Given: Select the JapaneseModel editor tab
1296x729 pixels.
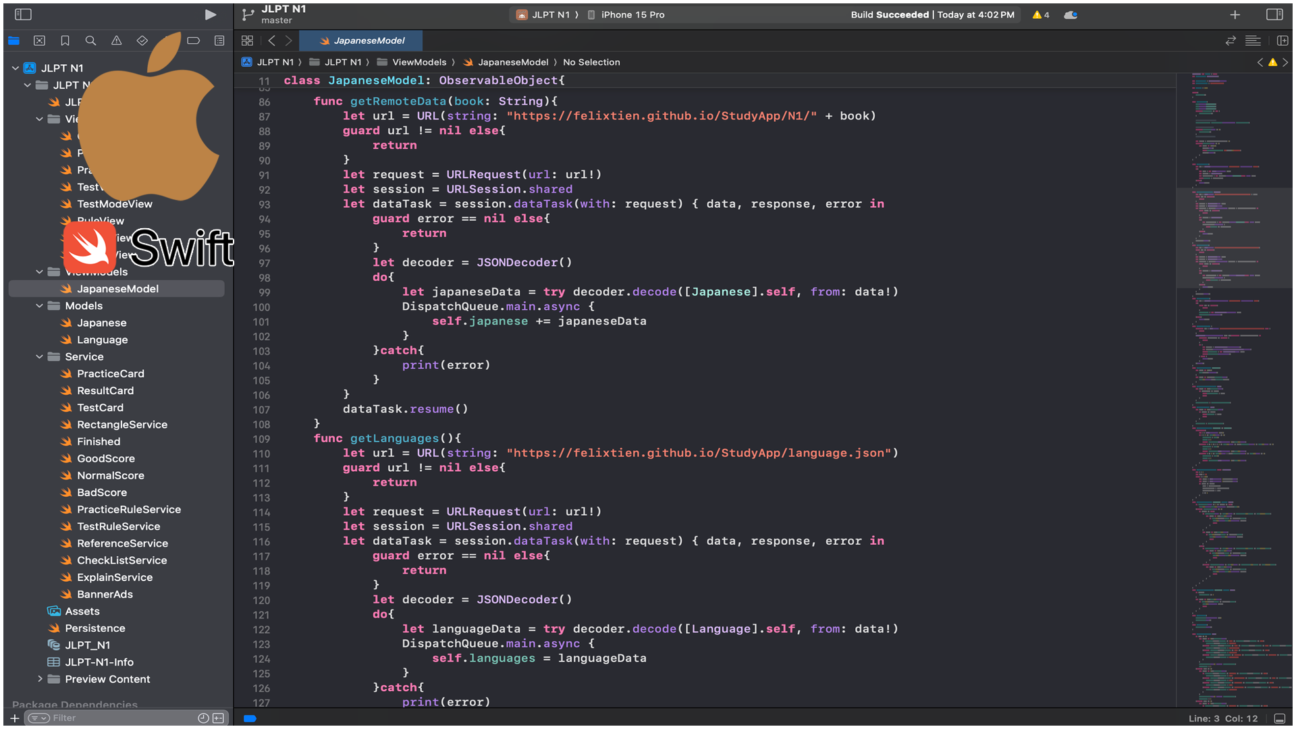Looking at the screenshot, I should [361, 40].
